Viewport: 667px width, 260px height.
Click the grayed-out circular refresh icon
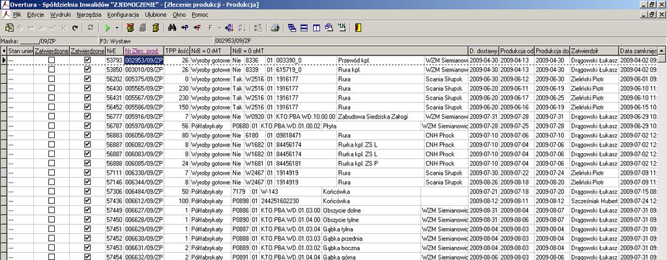coord(90,28)
